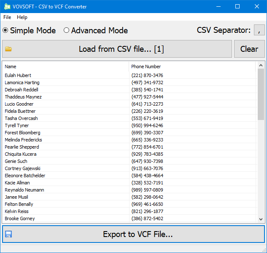Maximize the converter window
This screenshot has height=253, width=267.
(237, 6)
